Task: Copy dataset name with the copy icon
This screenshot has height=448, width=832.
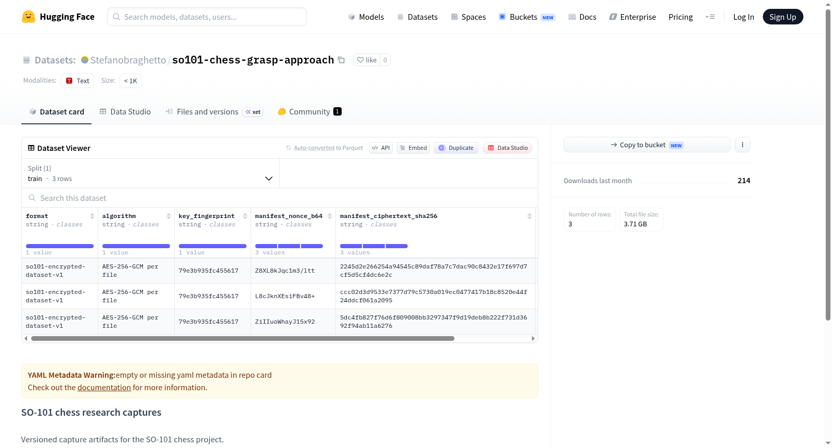Action: pos(341,60)
